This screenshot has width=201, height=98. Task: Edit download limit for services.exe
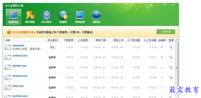(x=104, y=77)
